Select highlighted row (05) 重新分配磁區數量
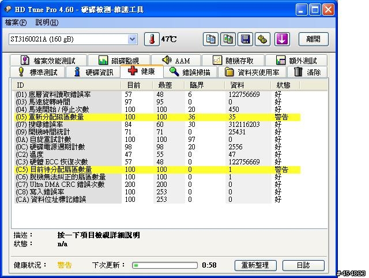369x278 pixels. click(x=157, y=117)
